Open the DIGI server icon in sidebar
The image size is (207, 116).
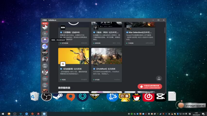click(45, 53)
